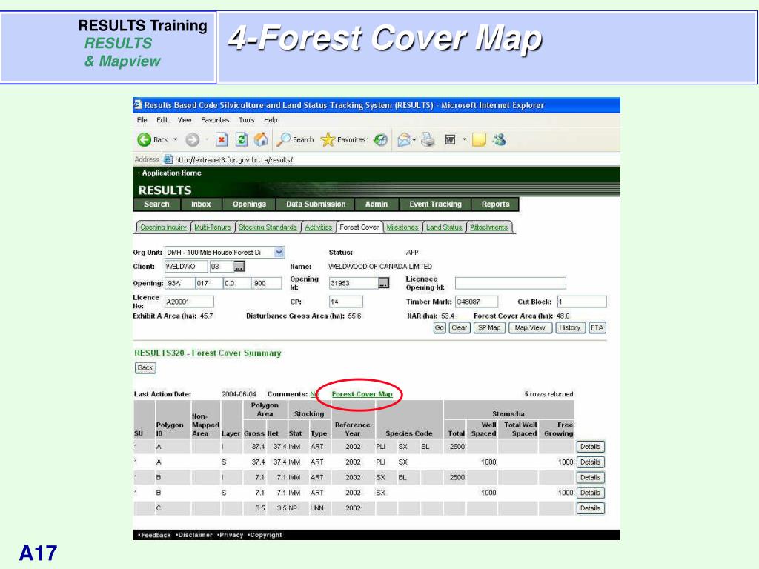Click the Messenger icon
This screenshot has height=569, width=759.
click(500, 140)
